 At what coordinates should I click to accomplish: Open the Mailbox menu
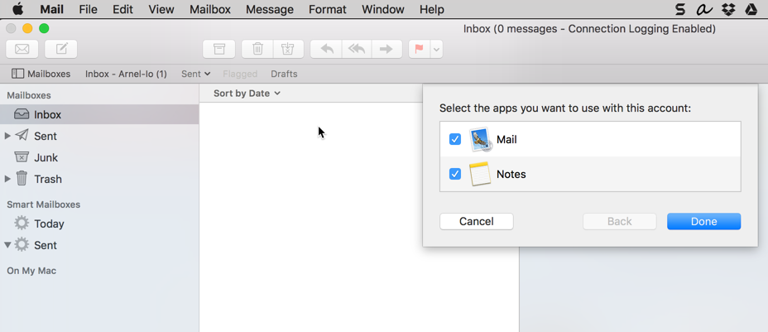tap(210, 9)
